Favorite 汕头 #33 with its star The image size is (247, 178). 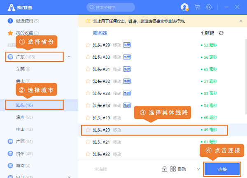[x=88, y=94]
